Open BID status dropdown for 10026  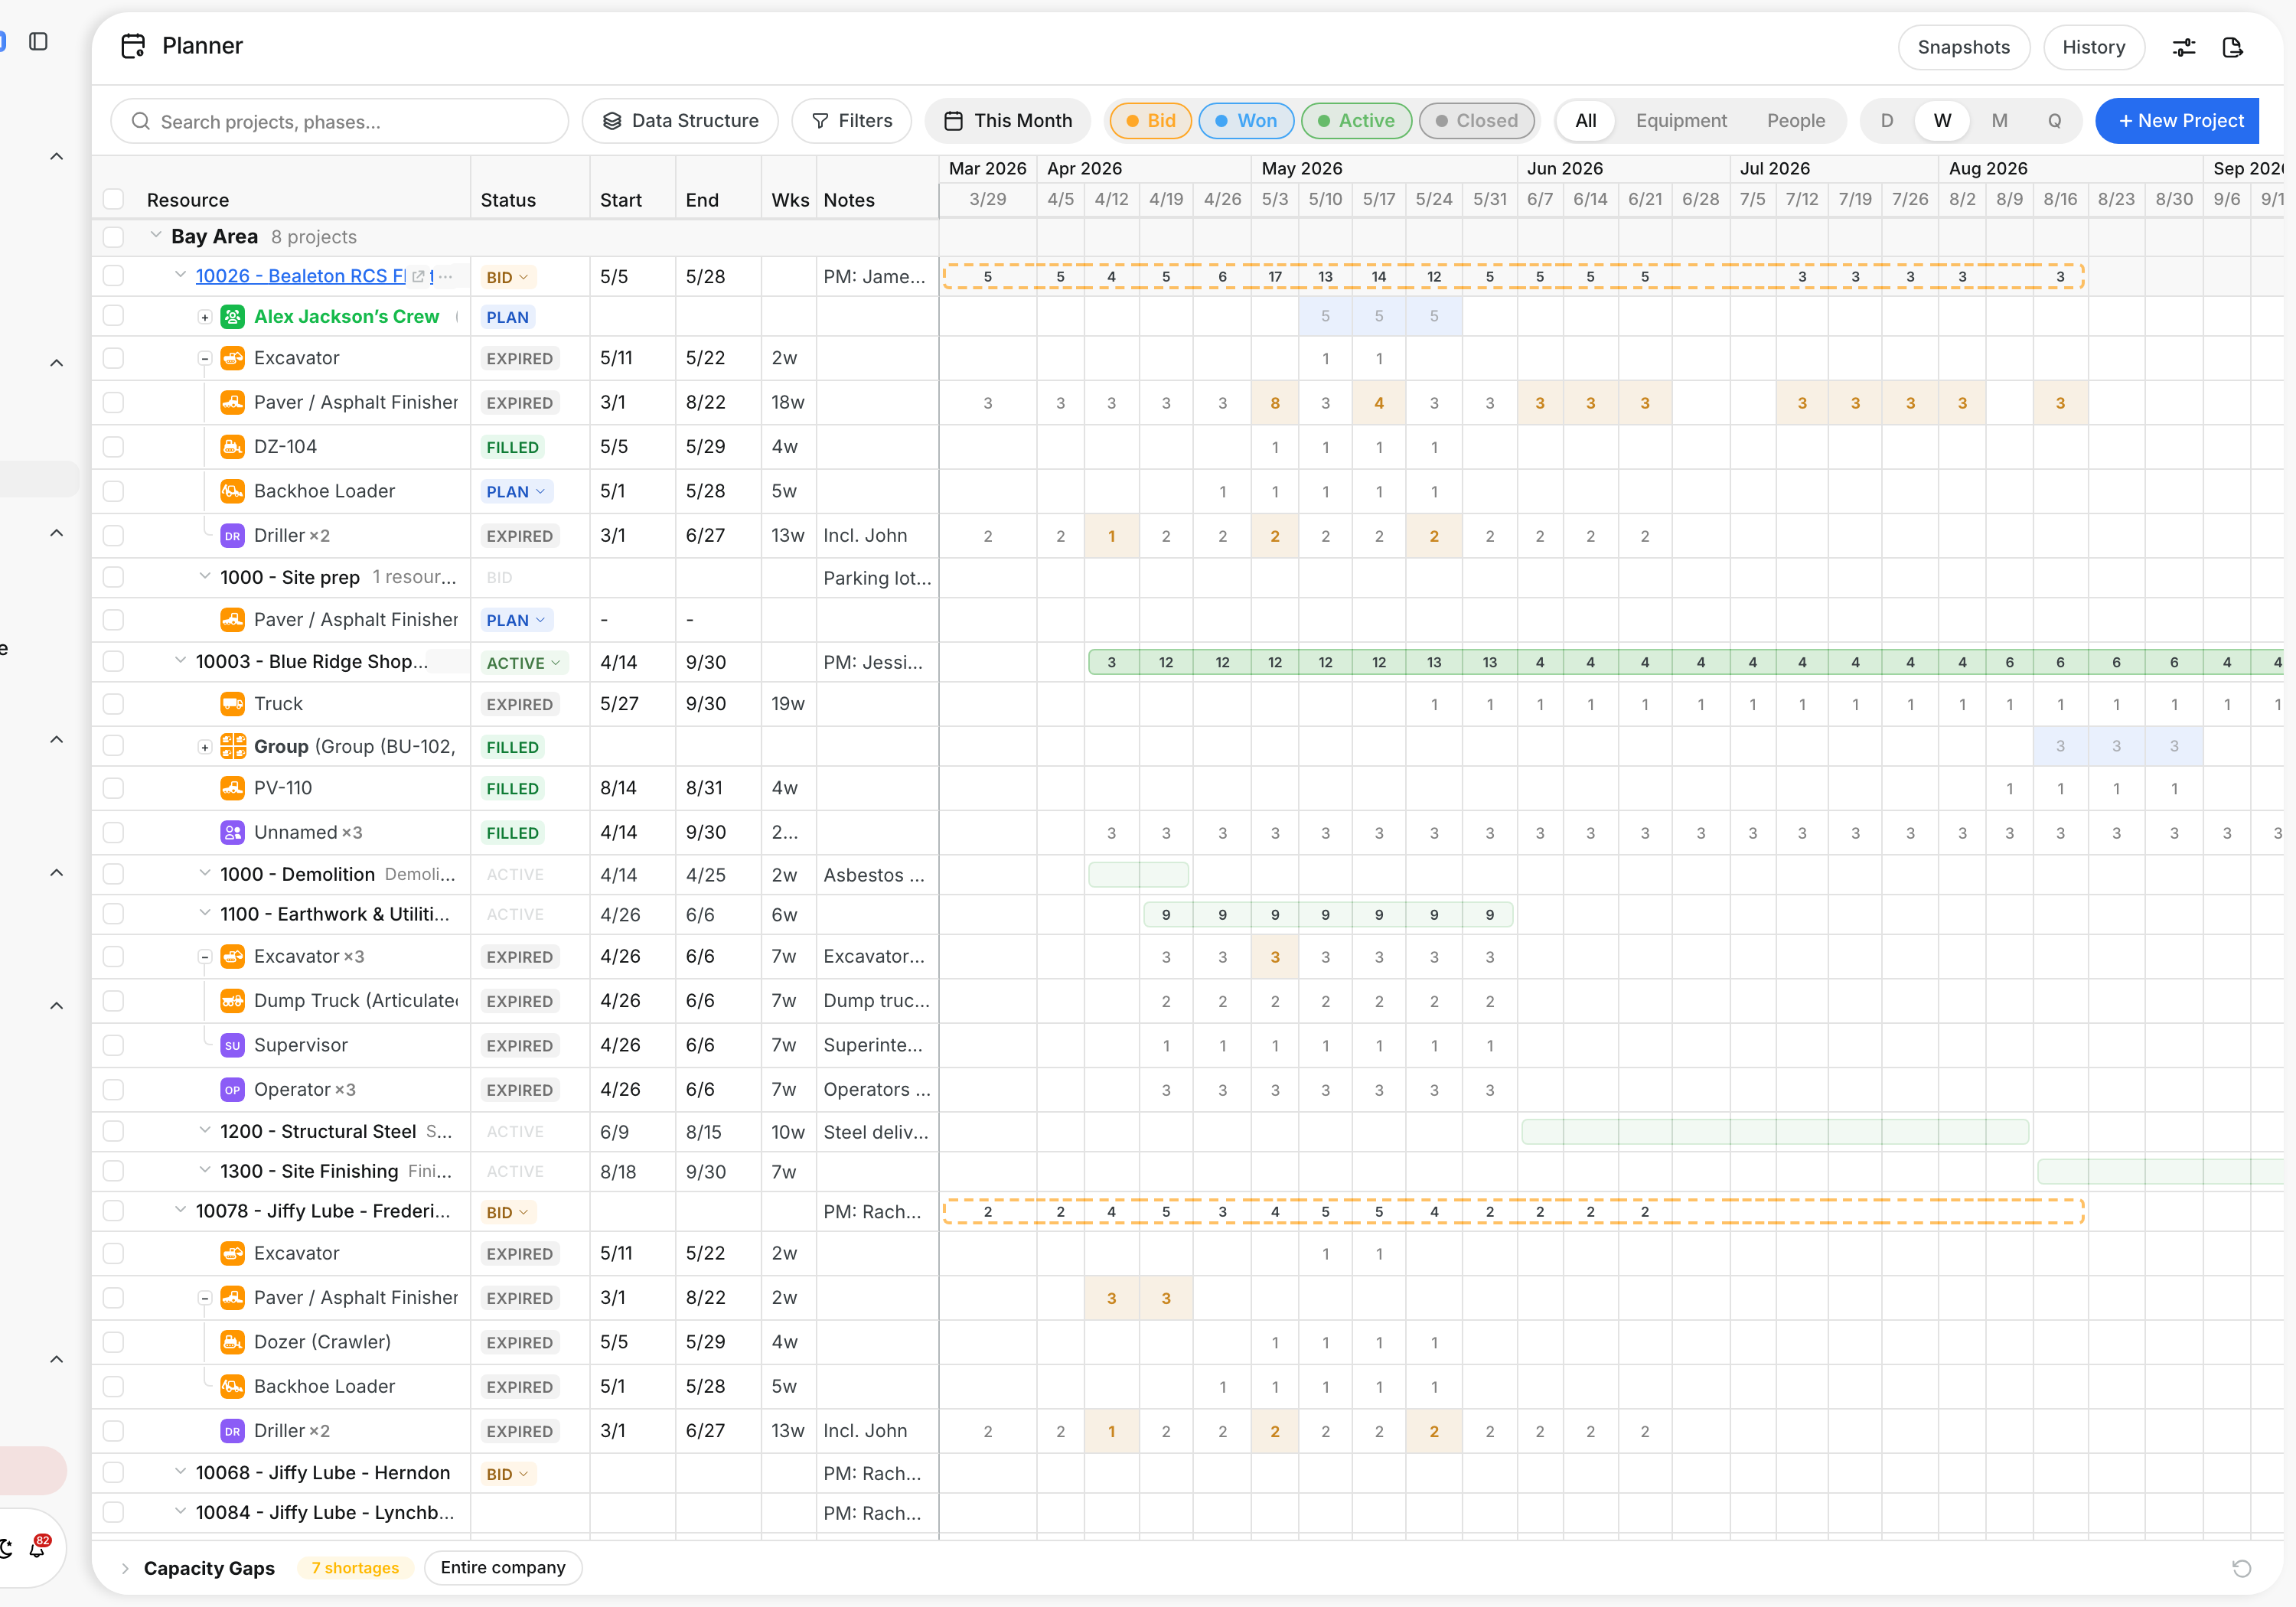508,277
